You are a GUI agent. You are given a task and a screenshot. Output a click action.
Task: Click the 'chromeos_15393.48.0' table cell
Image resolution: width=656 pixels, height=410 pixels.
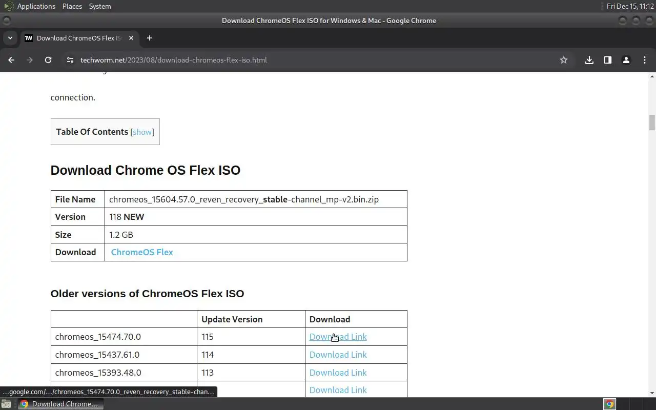coord(124,373)
